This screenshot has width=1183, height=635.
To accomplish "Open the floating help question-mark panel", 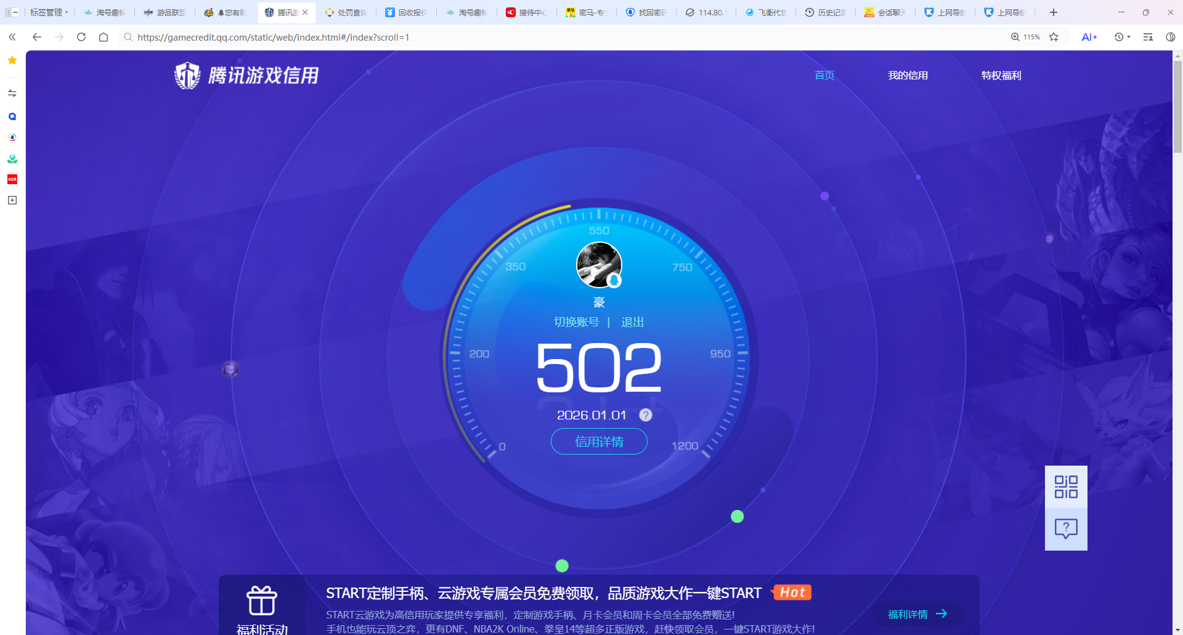I will click(x=1066, y=528).
